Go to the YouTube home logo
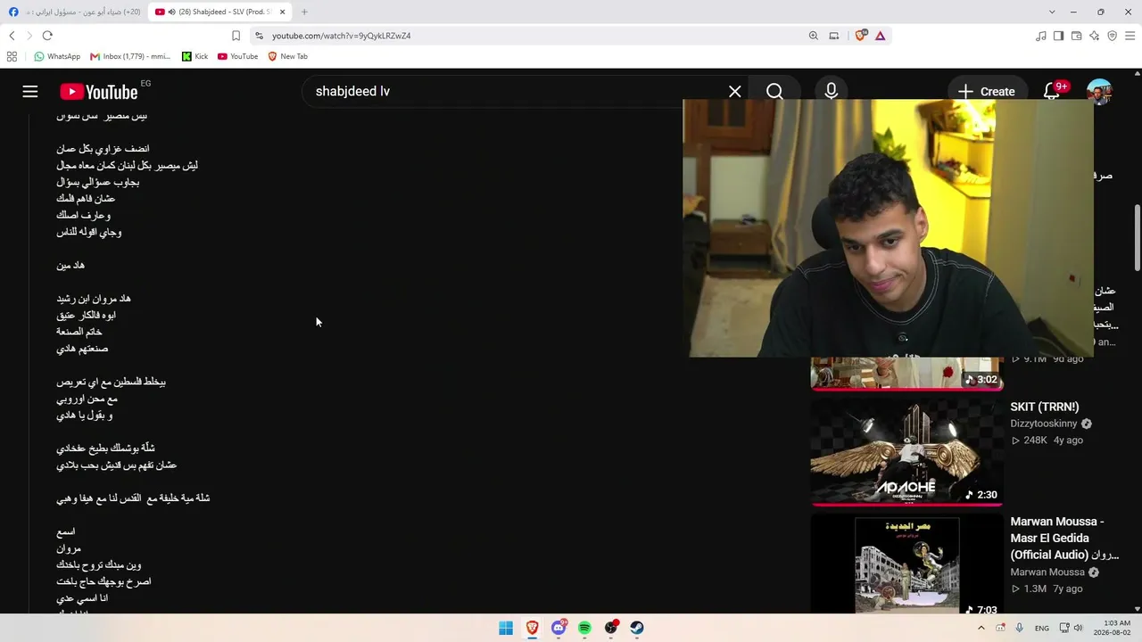1142x642 pixels. [x=99, y=92]
